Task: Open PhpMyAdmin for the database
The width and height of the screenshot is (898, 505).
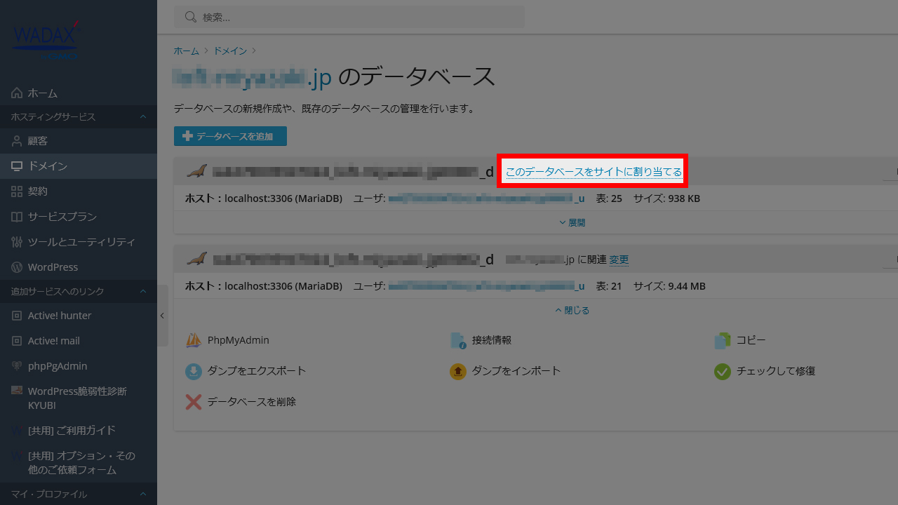Action: [x=238, y=339]
